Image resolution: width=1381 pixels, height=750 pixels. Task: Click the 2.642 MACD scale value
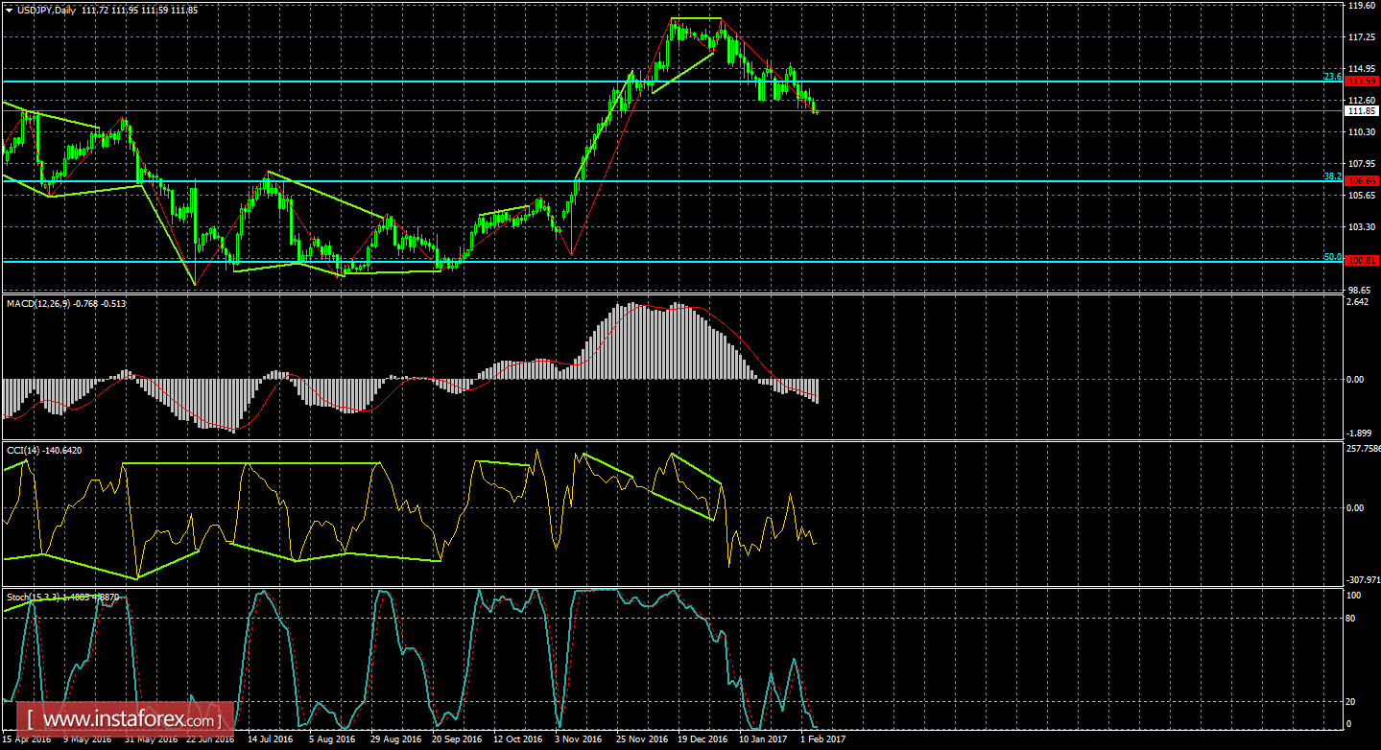[1358, 304]
